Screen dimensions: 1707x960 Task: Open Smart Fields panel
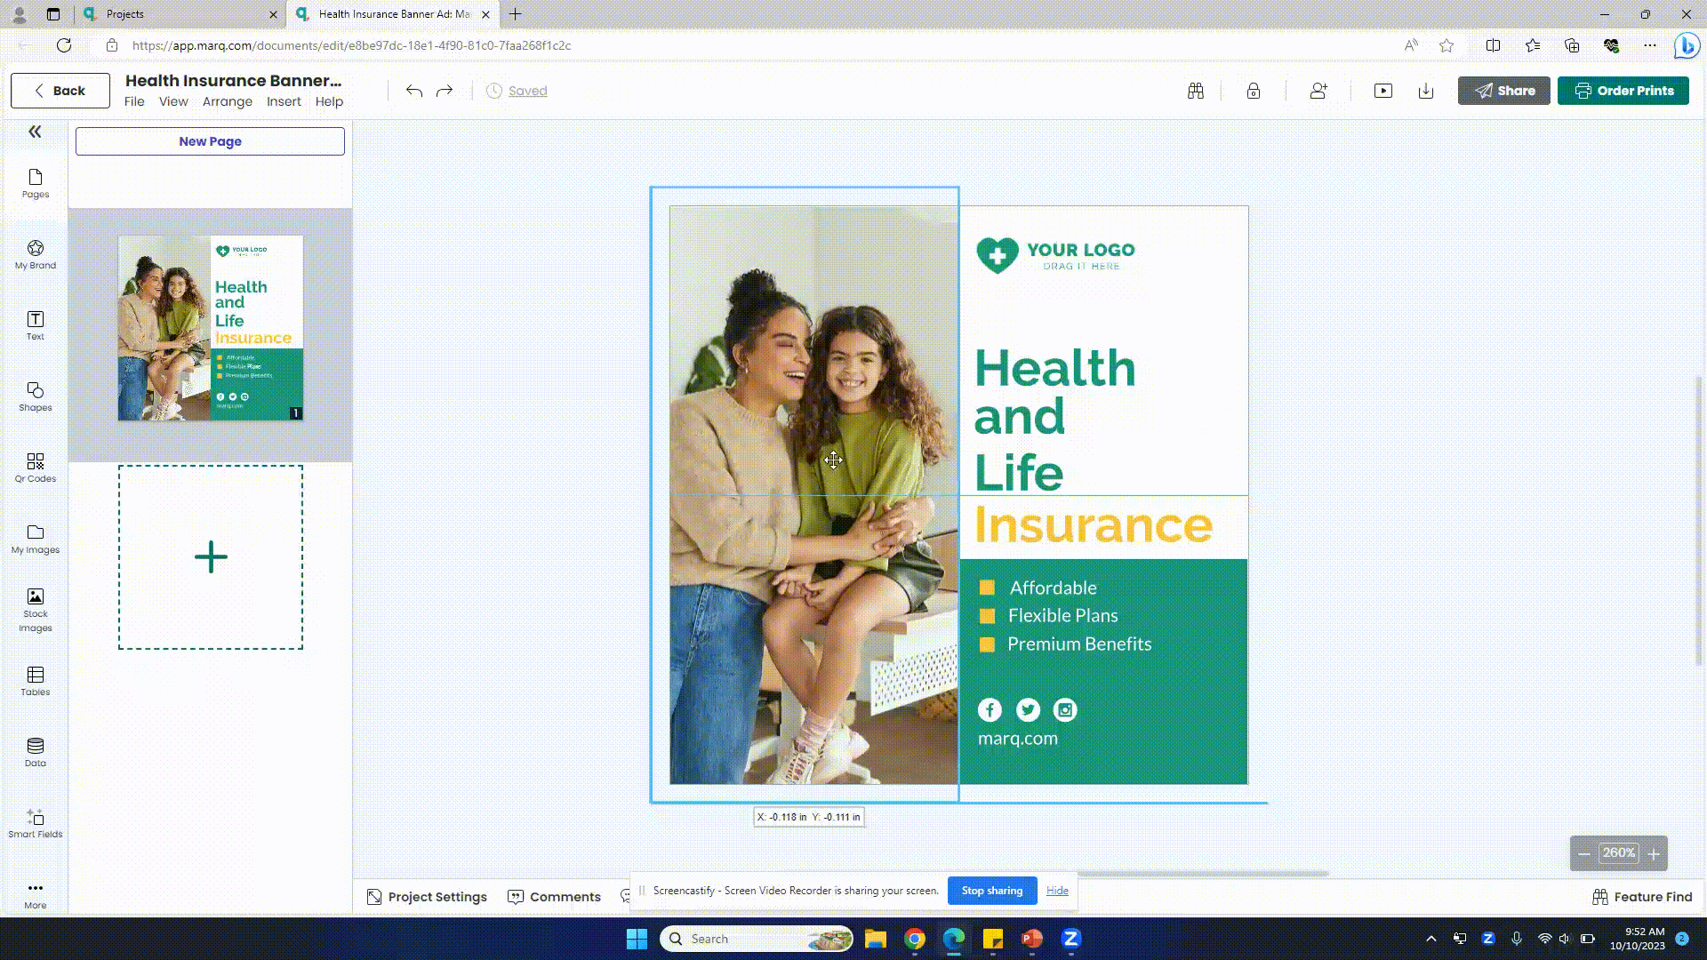36,824
